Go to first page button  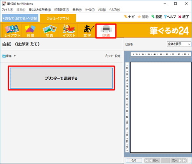point(146,161)
